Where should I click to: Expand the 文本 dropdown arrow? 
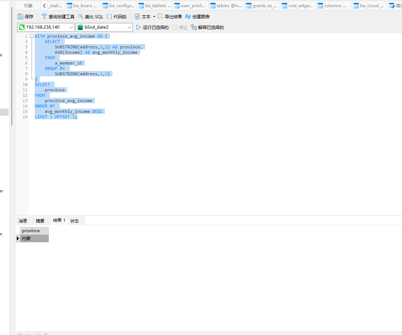[x=154, y=17]
